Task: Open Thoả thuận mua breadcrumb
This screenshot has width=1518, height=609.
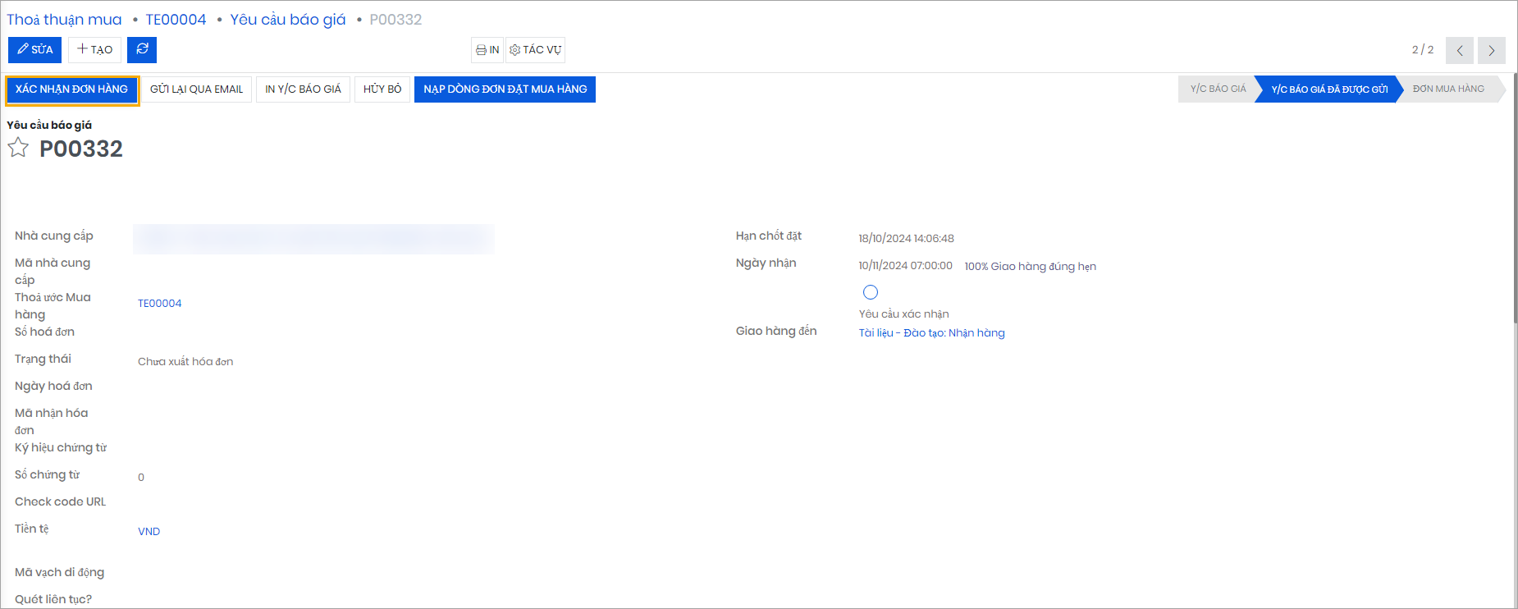Action: click(64, 20)
